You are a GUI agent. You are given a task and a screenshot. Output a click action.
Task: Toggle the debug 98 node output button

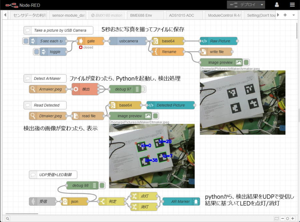pyautogui.click(x=102, y=186)
